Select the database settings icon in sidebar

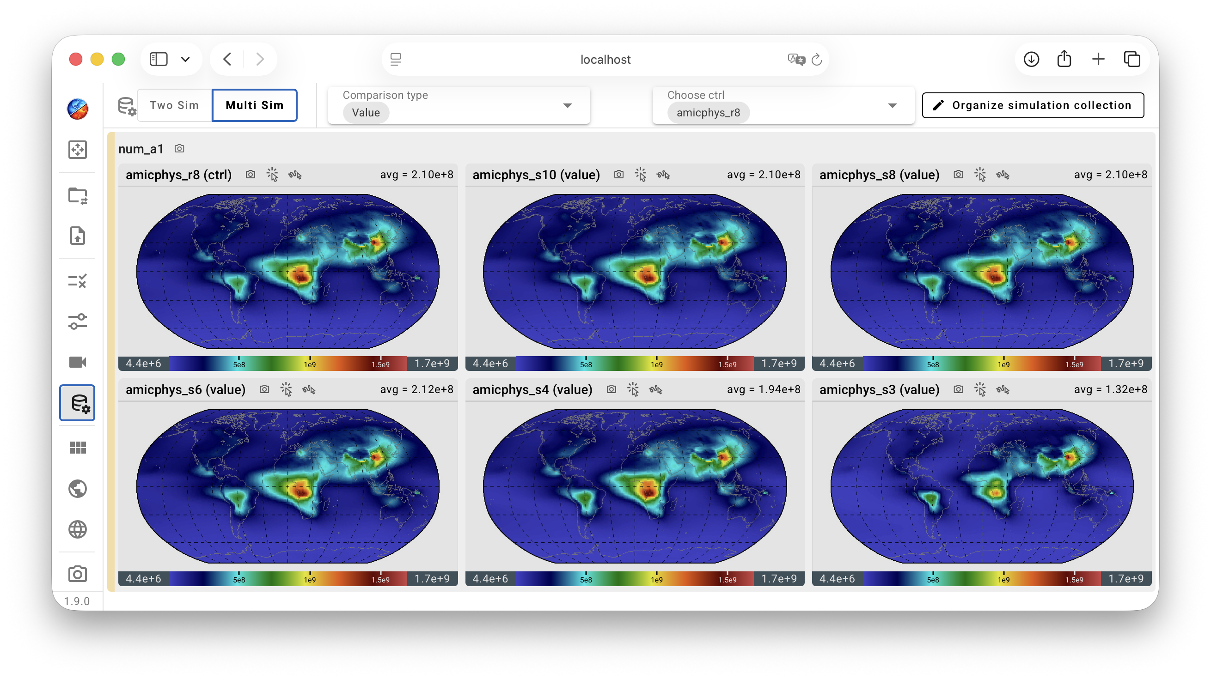point(78,403)
